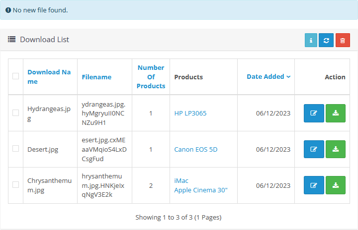Click the red trash delete button

tap(343, 41)
